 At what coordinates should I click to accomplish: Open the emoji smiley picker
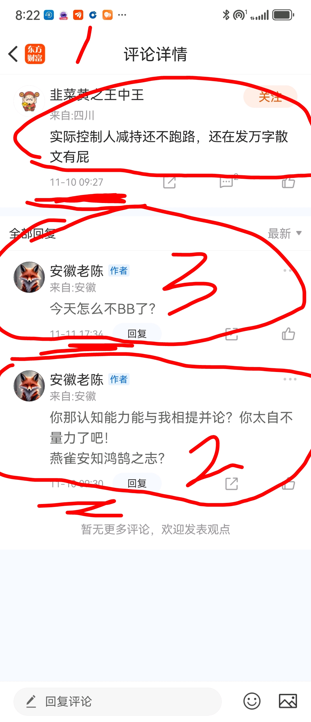click(x=252, y=701)
